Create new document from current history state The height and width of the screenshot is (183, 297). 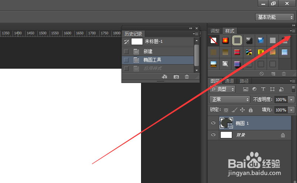pyautogui.click(x=164, y=77)
